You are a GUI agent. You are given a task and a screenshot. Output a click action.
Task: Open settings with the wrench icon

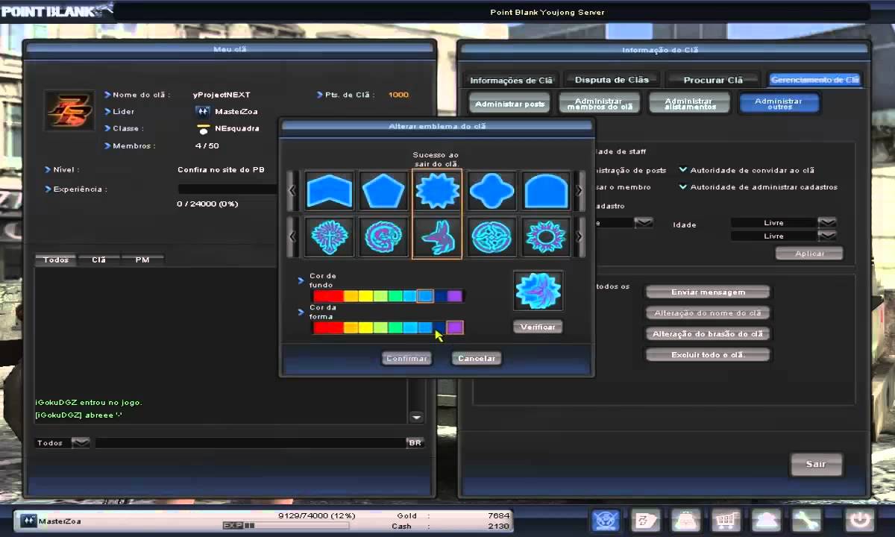807,520
